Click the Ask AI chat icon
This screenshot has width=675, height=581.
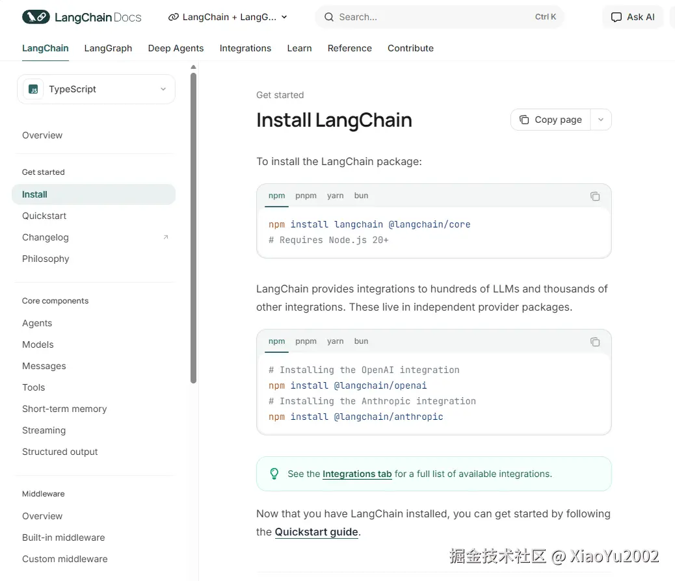616,18
